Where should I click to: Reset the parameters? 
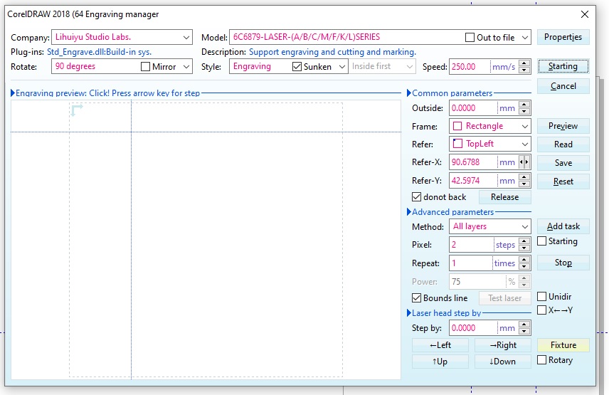(x=563, y=181)
